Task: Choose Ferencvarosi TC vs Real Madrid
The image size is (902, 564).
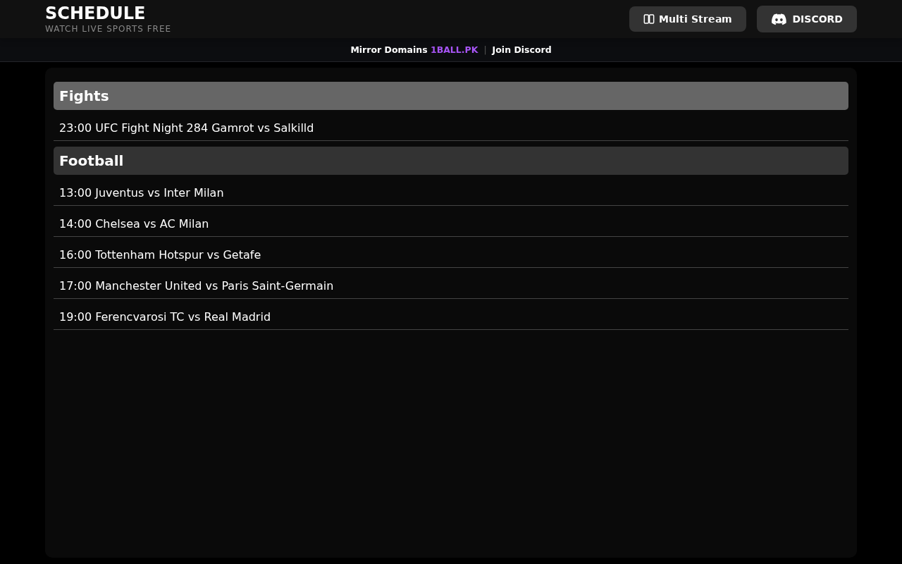Action: coord(451,317)
